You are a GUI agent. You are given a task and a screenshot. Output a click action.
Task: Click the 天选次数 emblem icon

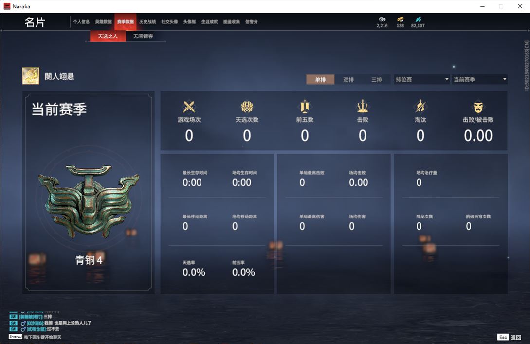247,107
